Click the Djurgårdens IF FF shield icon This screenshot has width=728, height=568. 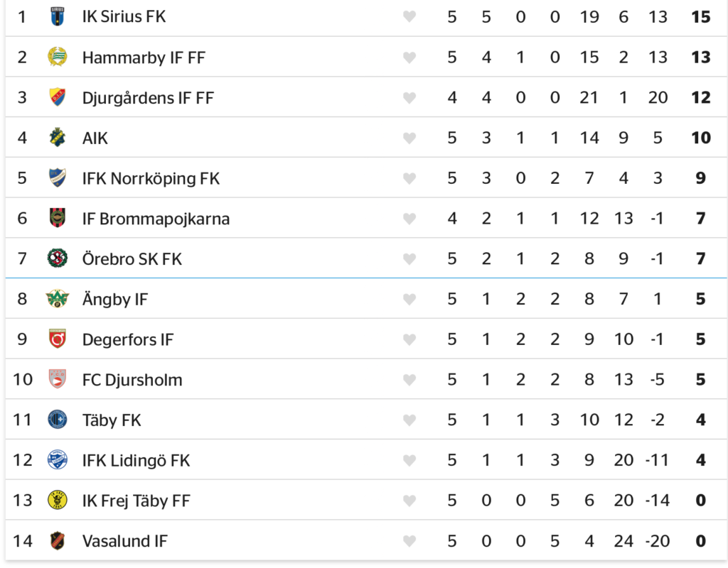[57, 97]
